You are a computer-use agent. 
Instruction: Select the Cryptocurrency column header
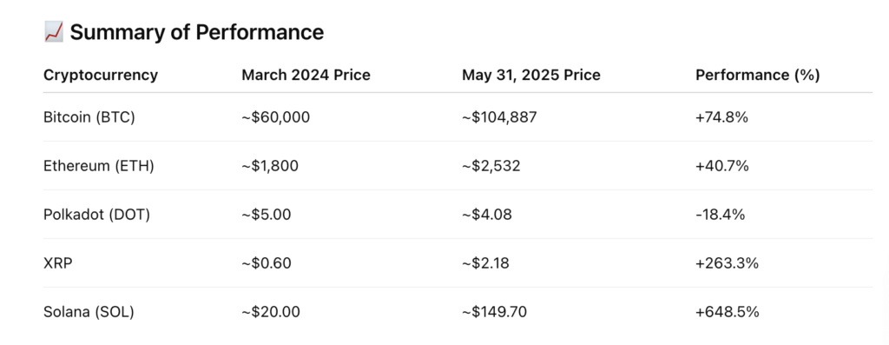[x=101, y=75]
